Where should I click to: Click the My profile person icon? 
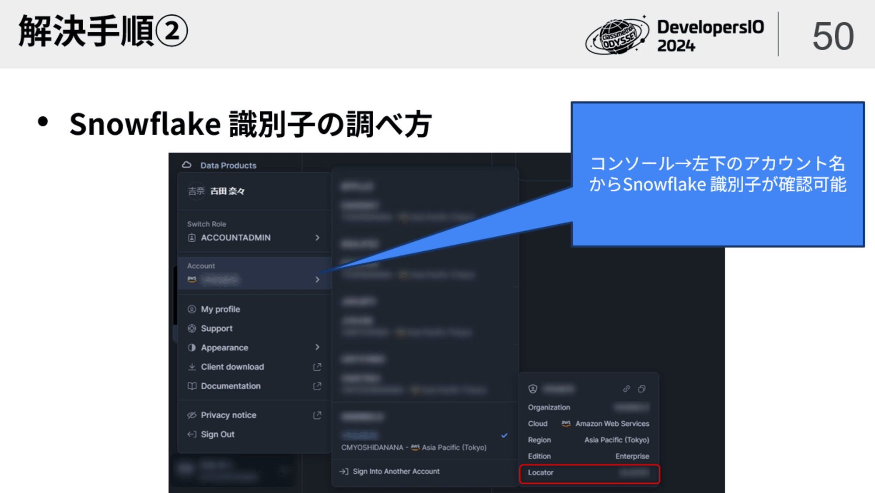click(192, 309)
